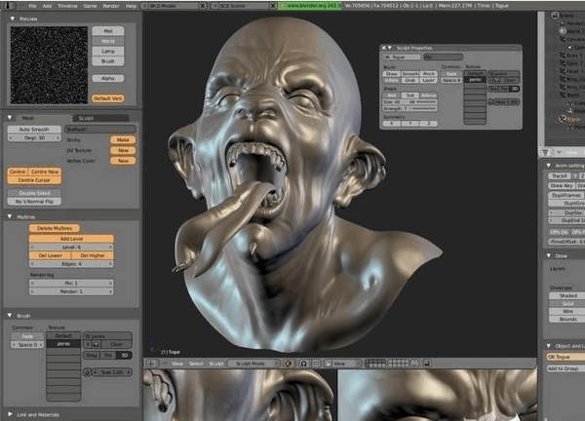Select the Grab brush in Sculpt Properties
585x421 pixels.
tap(408, 80)
